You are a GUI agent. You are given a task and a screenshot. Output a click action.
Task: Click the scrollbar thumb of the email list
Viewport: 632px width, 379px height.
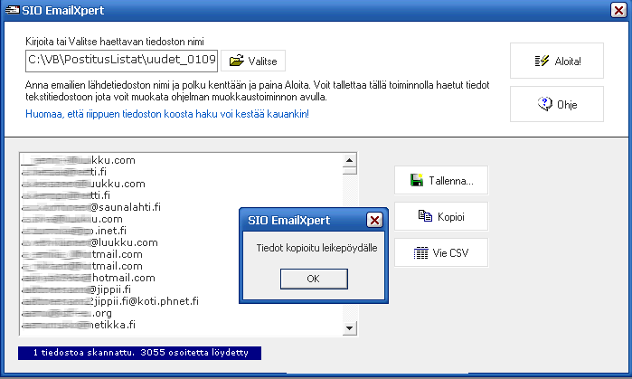point(349,169)
